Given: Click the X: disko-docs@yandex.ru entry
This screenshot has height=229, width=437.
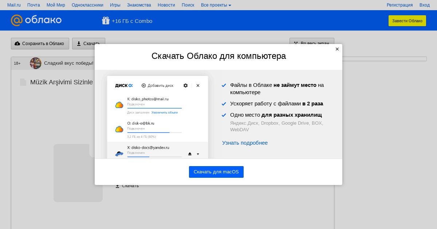Looking at the screenshot, I should pos(148,148).
